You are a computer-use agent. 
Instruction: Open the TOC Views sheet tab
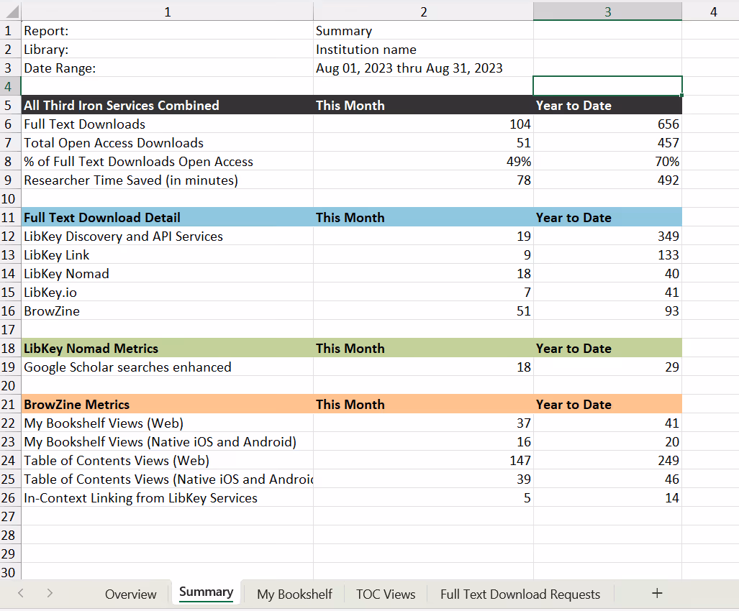click(x=386, y=594)
